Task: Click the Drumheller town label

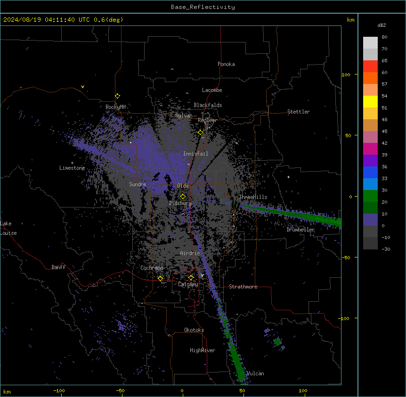Action: [x=300, y=230]
